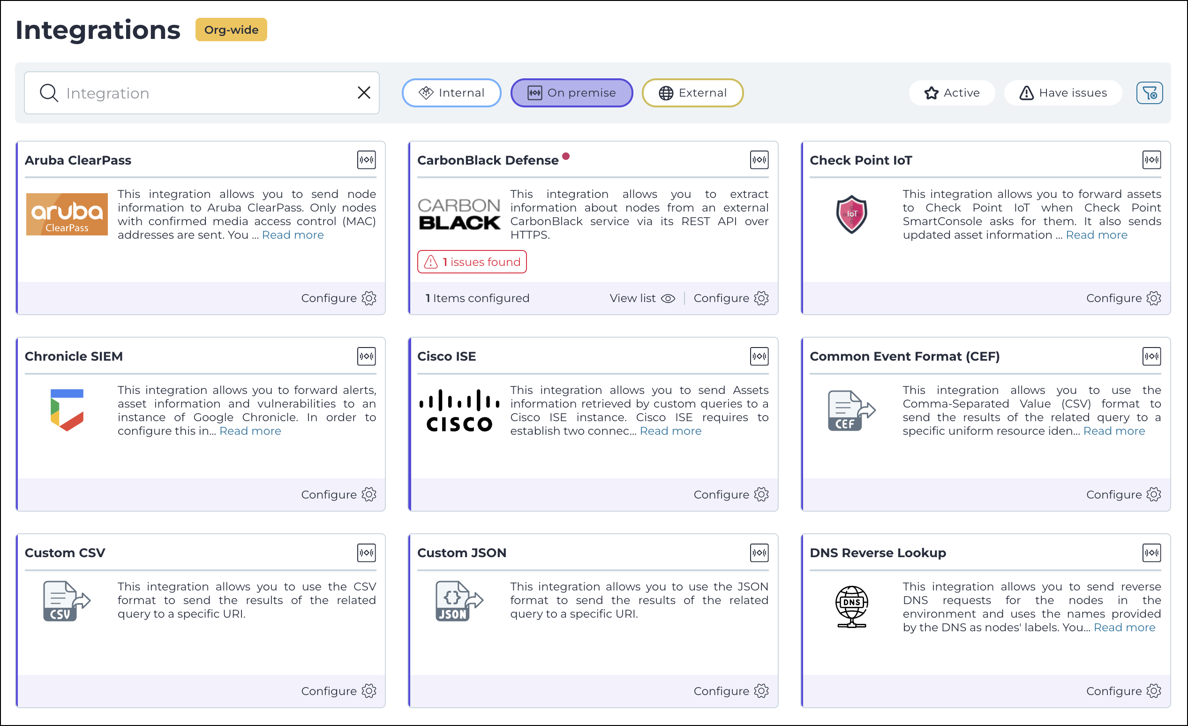The width and height of the screenshot is (1188, 726).
Task: Click the Cisco logo
Action: 459,410
